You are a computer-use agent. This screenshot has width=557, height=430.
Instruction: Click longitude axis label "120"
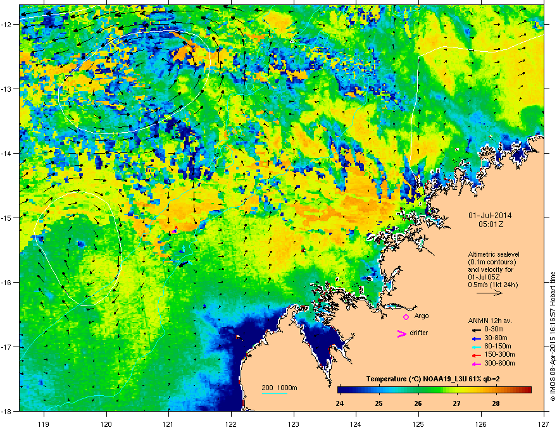[106, 424]
